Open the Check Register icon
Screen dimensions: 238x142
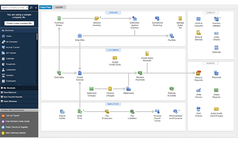216,90
